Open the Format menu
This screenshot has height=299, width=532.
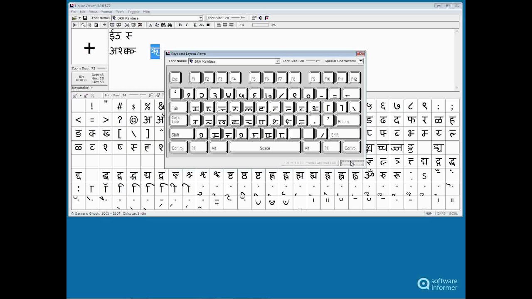[106, 12]
